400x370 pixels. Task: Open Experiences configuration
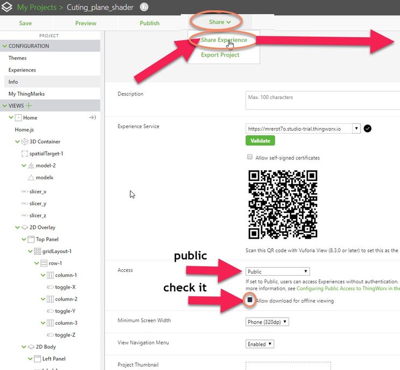tap(22, 70)
